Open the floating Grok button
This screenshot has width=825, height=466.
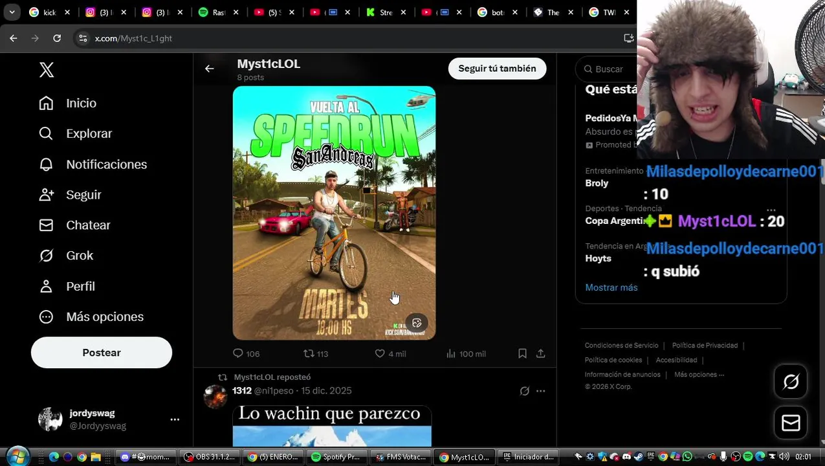tap(791, 382)
